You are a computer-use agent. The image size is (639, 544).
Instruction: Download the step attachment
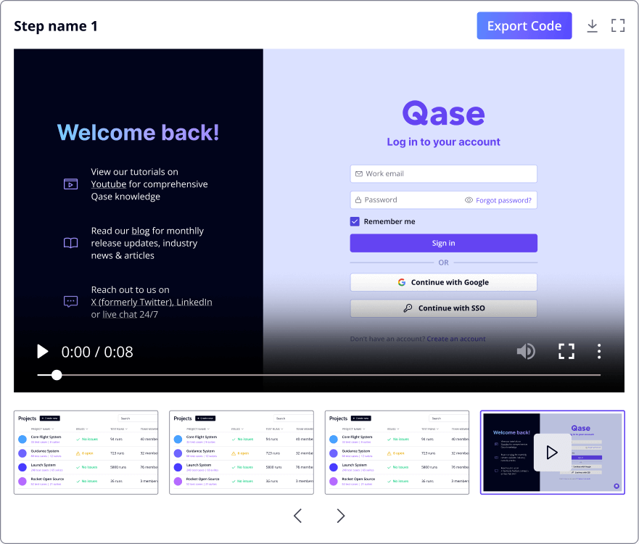pyautogui.click(x=592, y=25)
